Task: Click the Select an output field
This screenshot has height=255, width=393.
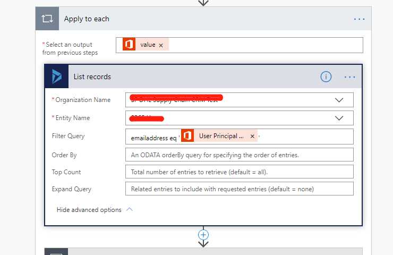Action: tap(266, 45)
